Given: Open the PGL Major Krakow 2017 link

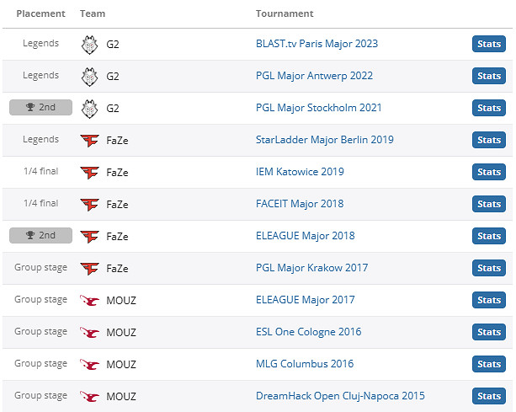Looking at the screenshot, I should point(311,268).
